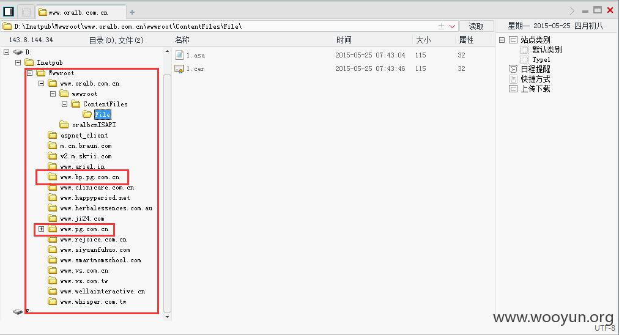The width and height of the screenshot is (619, 335).
Task: Click the plus-minus icon in the address bar
Action: pos(441,26)
